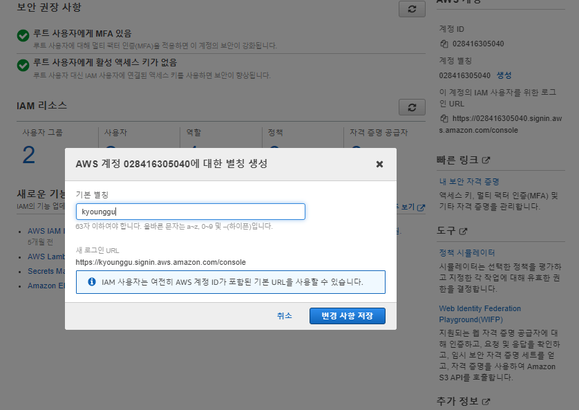This screenshot has height=410, width=579.
Task: Open the 내 보안 자격 증명 link
Action: (469, 181)
